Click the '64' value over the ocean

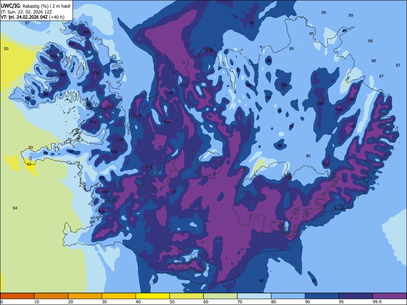point(15,208)
